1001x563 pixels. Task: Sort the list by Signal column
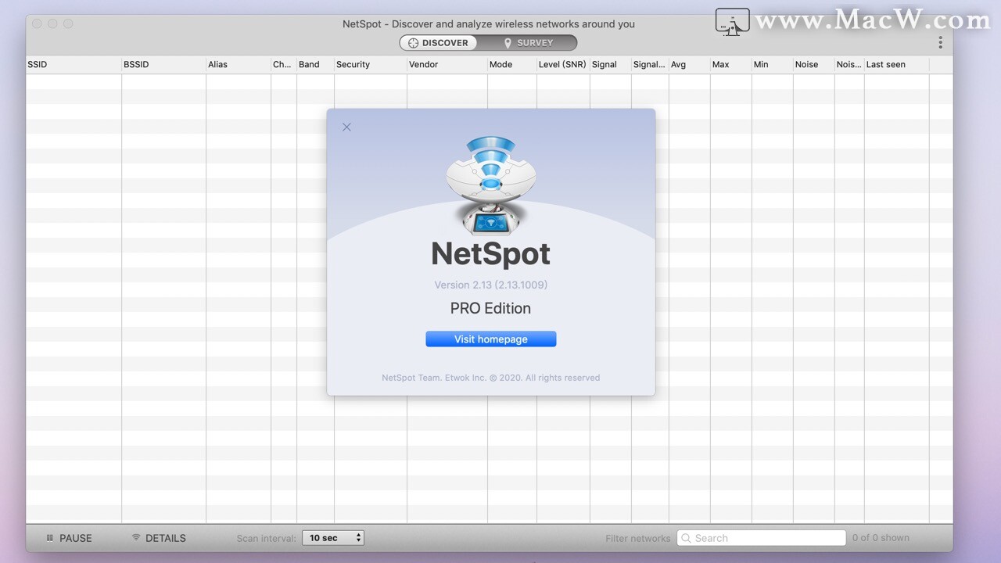[604, 64]
